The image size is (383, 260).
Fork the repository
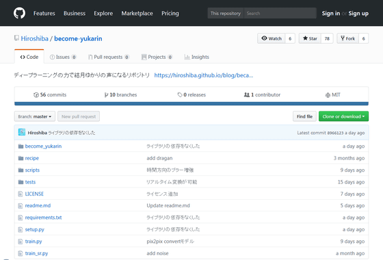348,38
